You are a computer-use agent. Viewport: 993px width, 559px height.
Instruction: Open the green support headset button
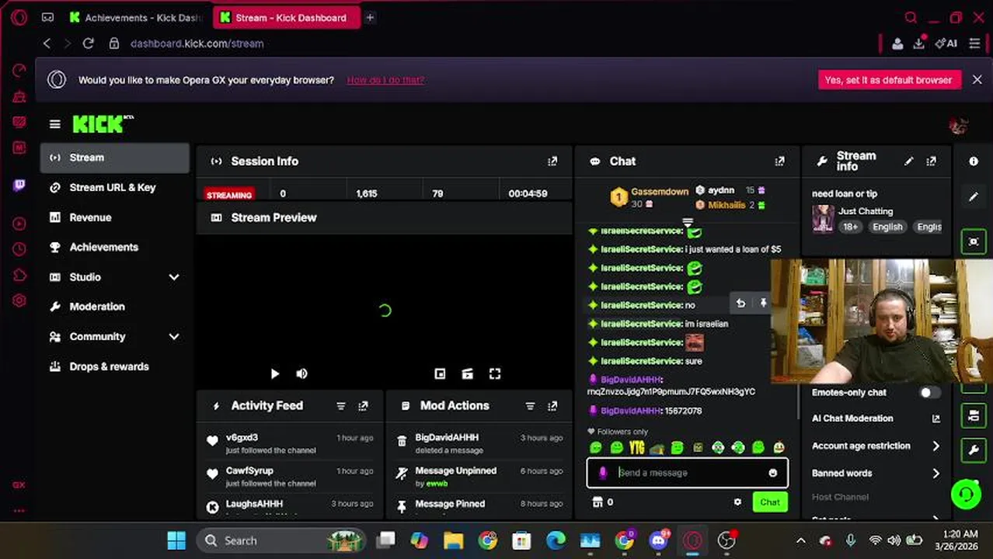966,494
